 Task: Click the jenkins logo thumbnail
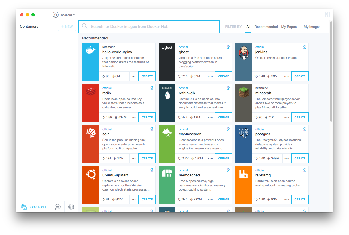click(243, 62)
